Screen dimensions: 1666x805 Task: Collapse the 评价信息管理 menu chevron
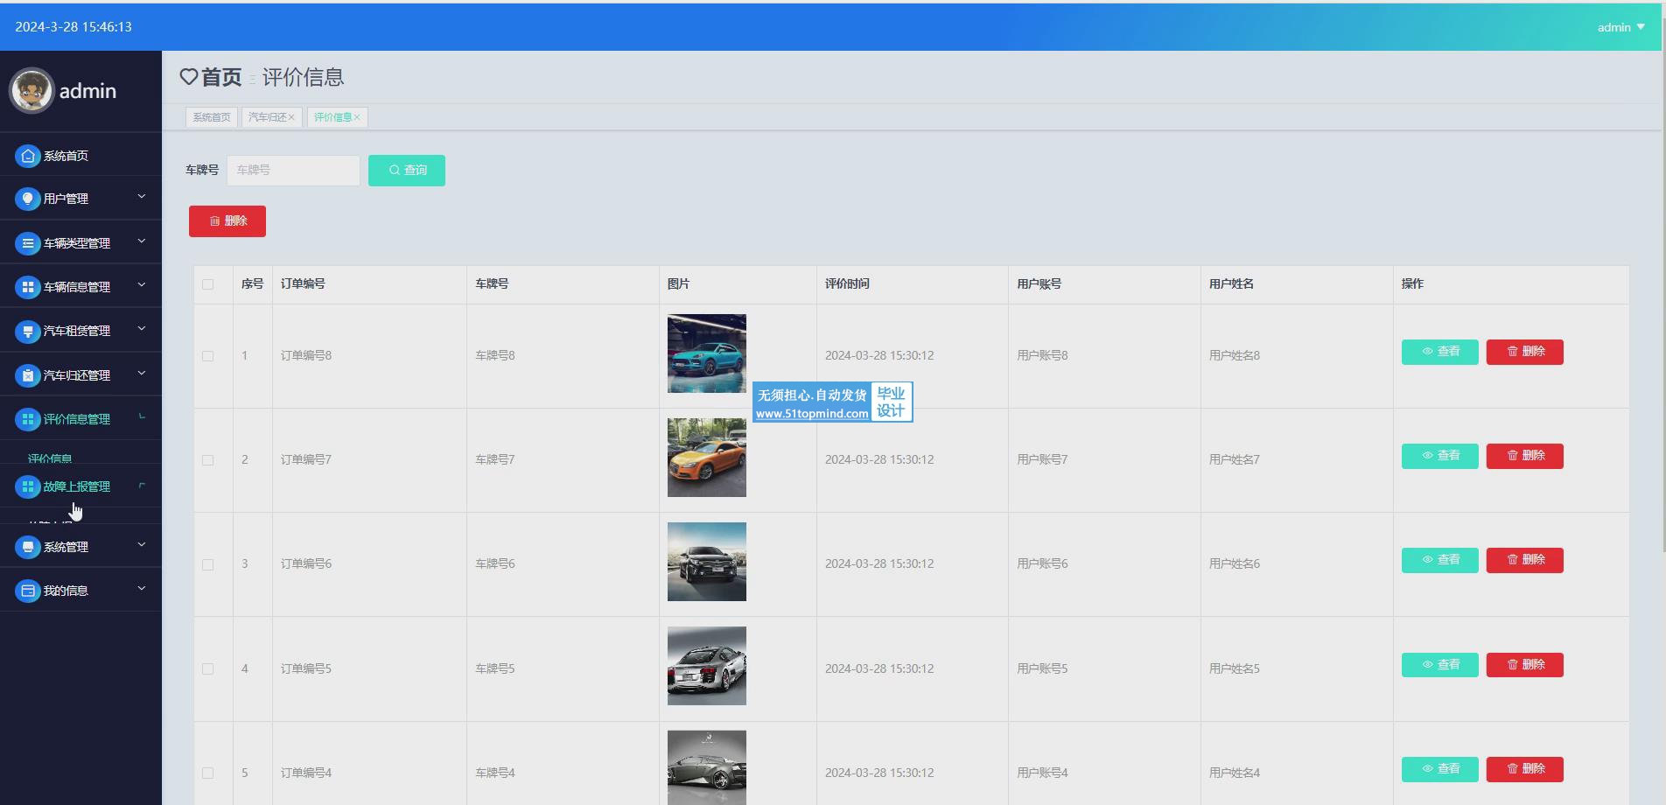pyautogui.click(x=142, y=417)
